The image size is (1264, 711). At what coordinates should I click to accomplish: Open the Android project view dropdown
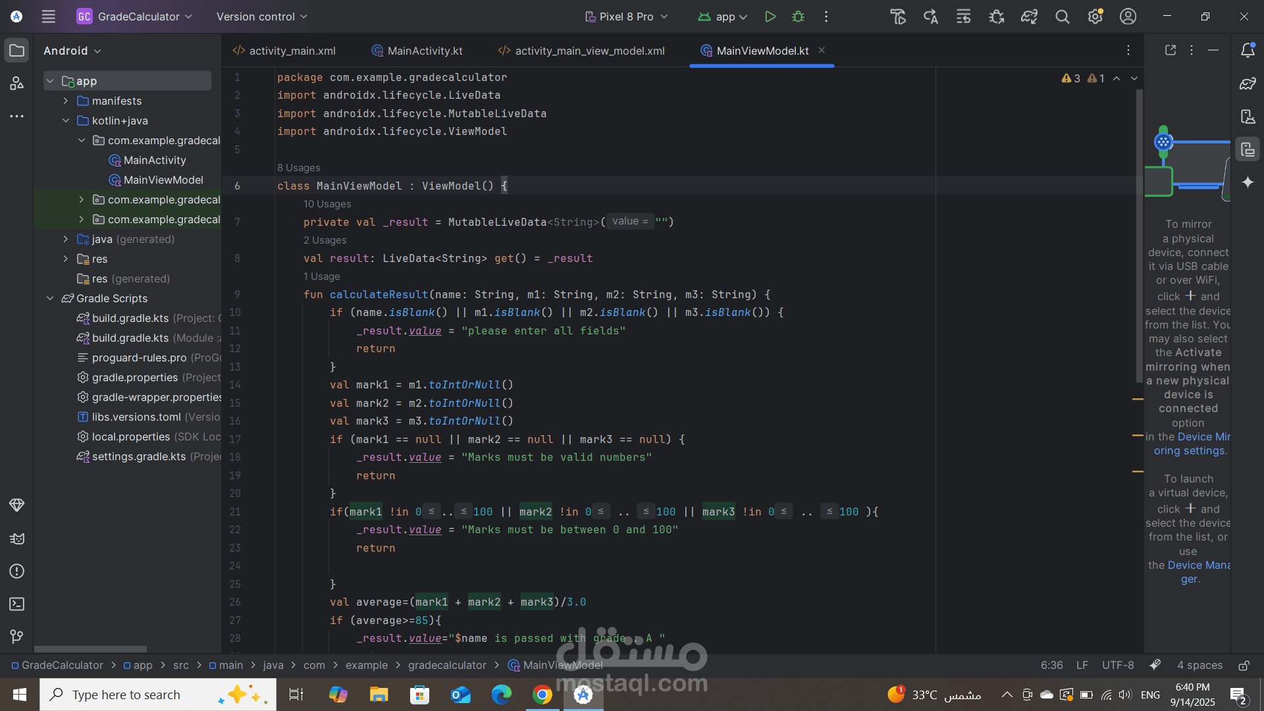click(72, 51)
